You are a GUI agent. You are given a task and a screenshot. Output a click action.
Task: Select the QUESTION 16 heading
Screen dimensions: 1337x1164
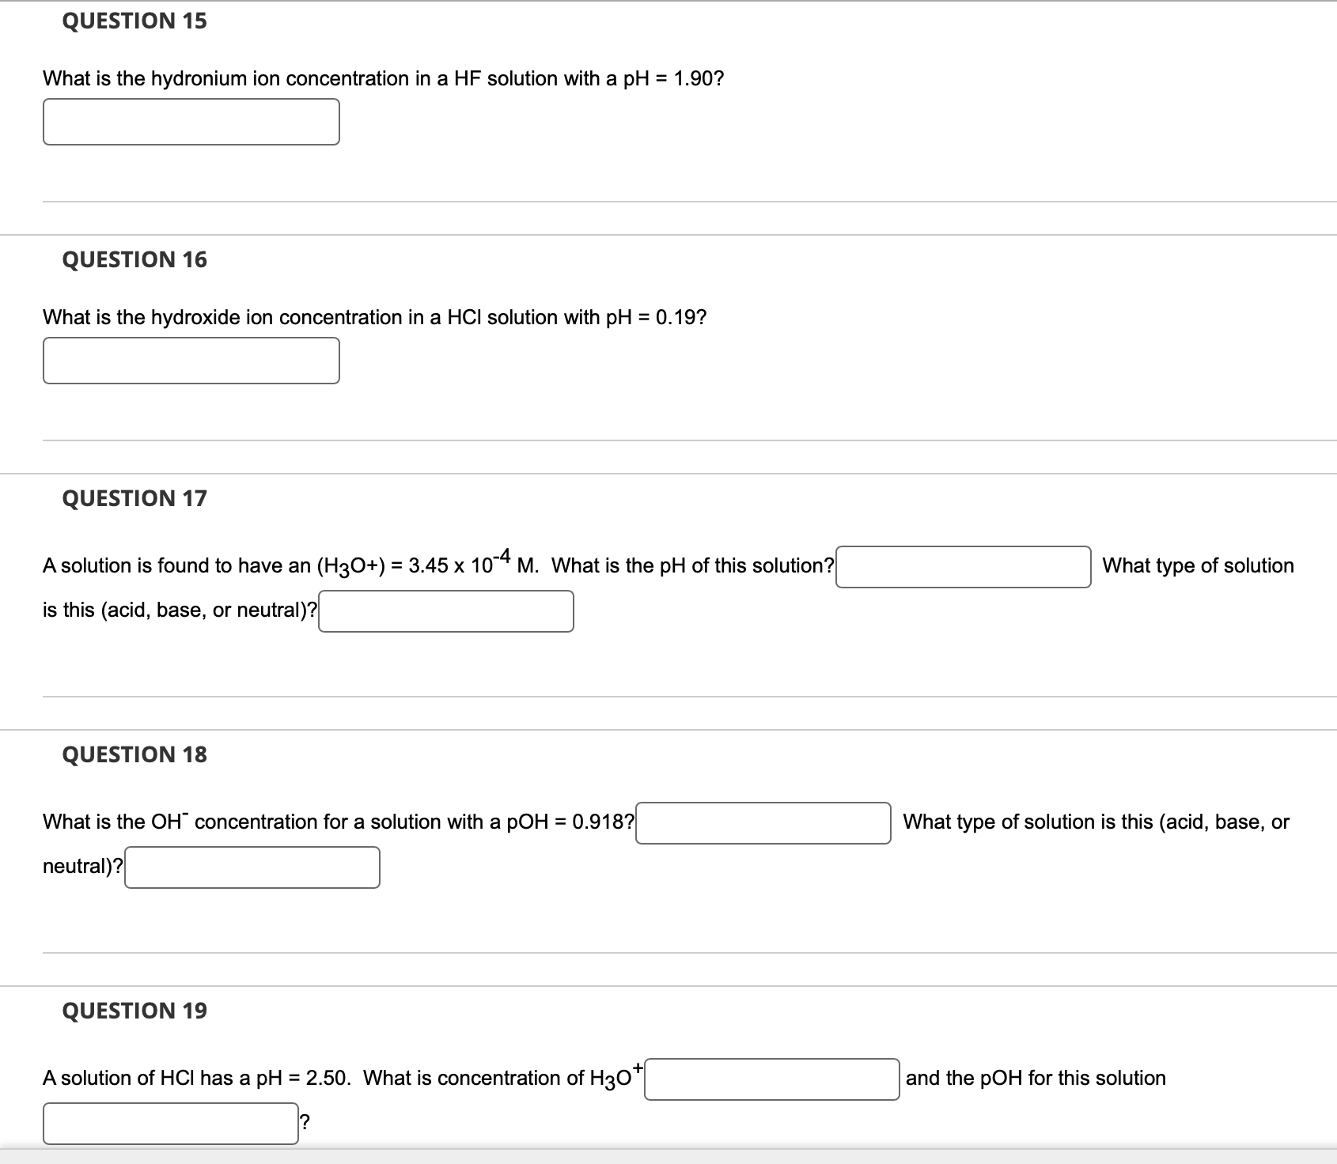[x=134, y=259]
